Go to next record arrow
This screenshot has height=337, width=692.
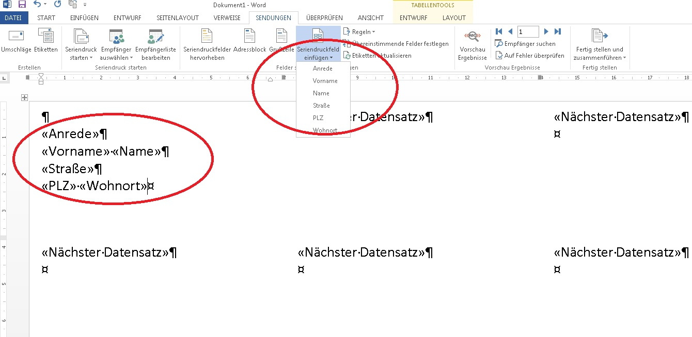546,32
